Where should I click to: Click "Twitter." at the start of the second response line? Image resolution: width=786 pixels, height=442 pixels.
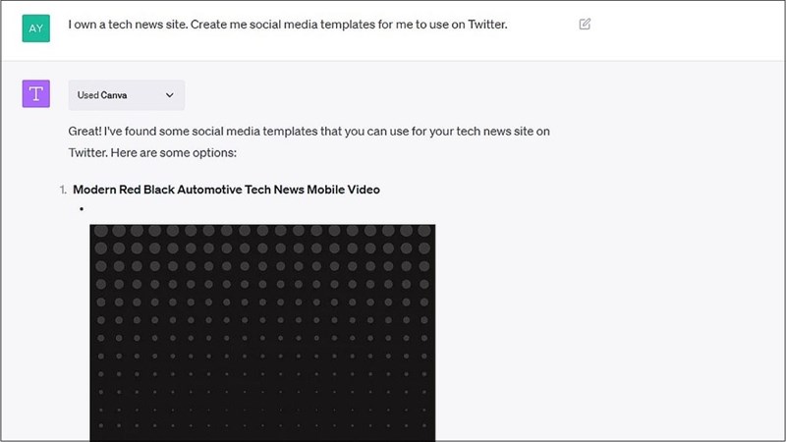click(89, 153)
